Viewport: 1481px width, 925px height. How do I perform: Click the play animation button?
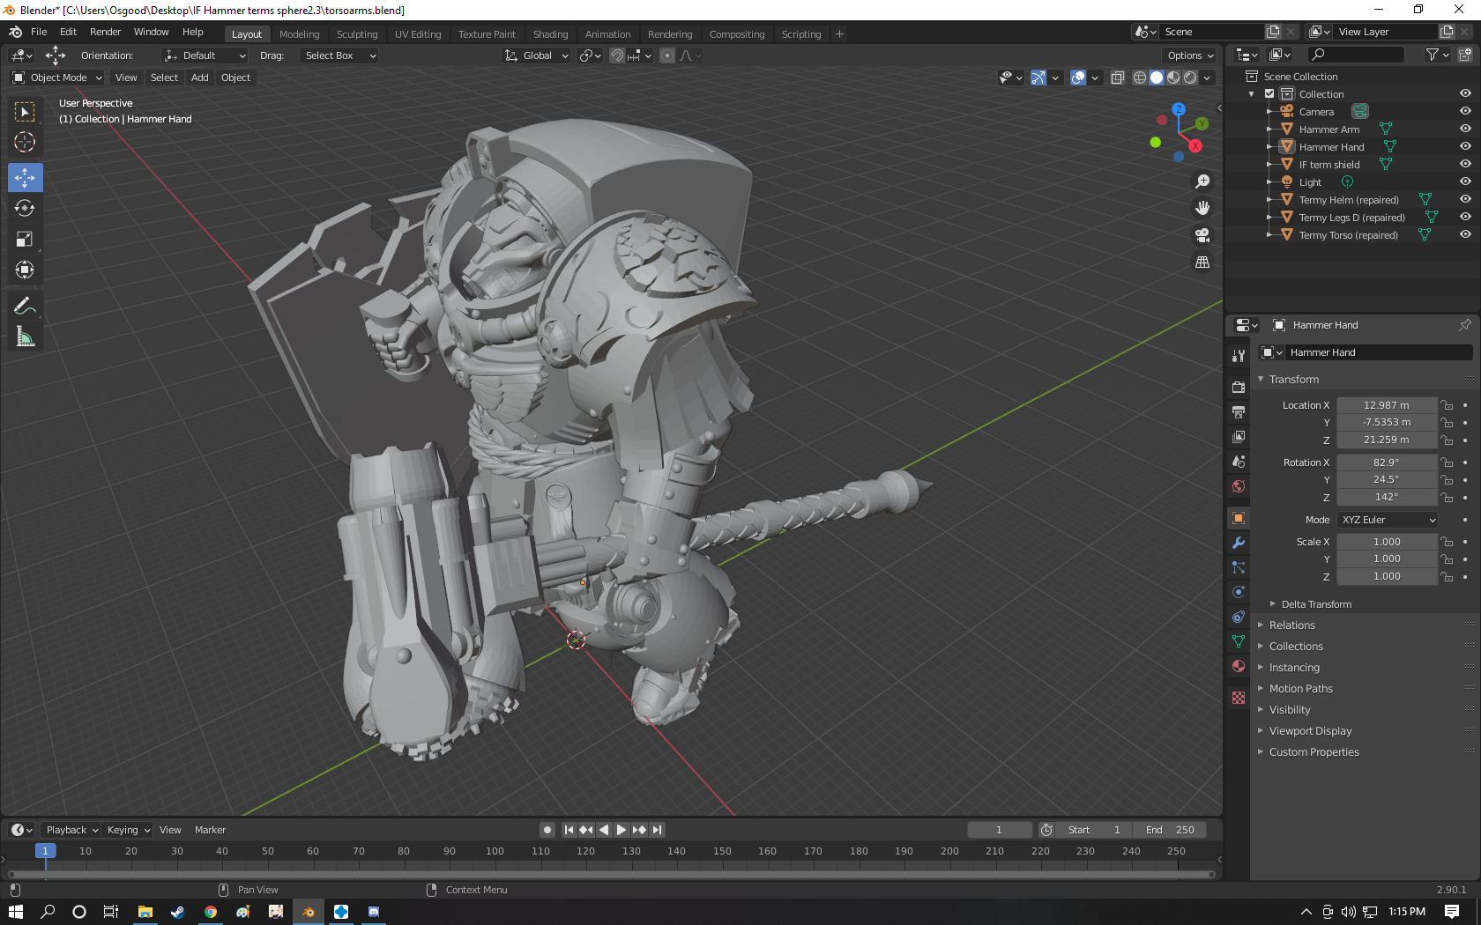click(621, 830)
